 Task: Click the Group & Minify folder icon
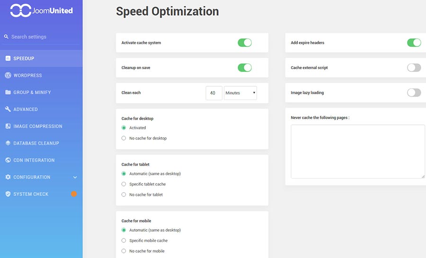click(8, 92)
